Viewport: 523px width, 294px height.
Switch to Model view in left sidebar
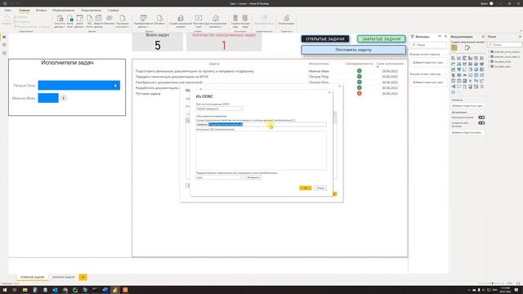pyautogui.click(x=4, y=53)
